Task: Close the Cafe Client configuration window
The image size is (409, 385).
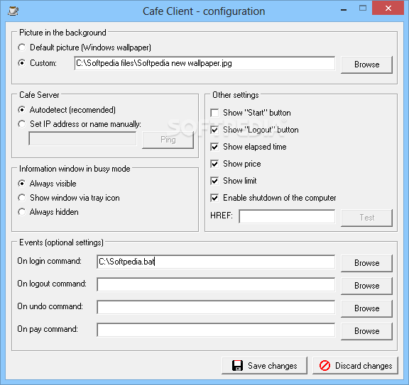Action: [x=388, y=9]
